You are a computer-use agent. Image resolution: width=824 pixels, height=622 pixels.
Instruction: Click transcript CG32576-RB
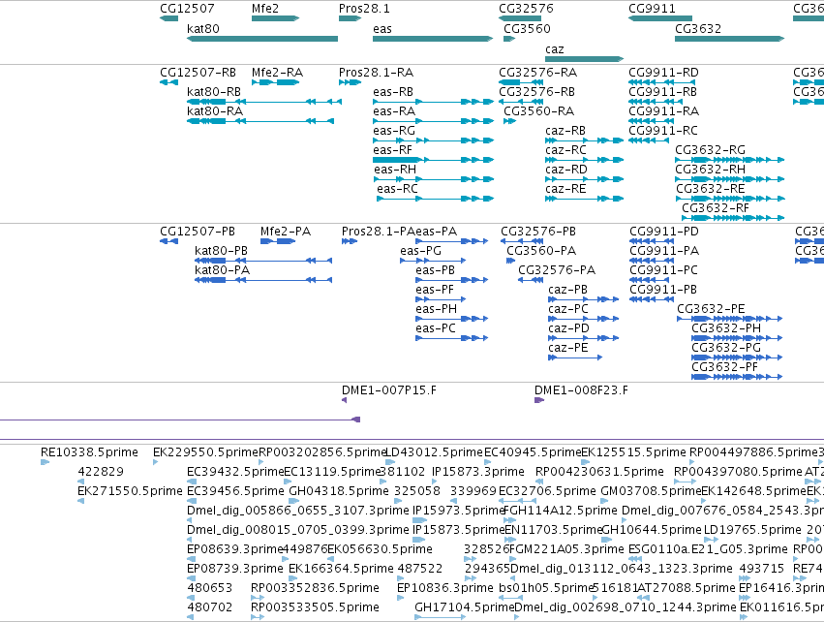click(537, 92)
